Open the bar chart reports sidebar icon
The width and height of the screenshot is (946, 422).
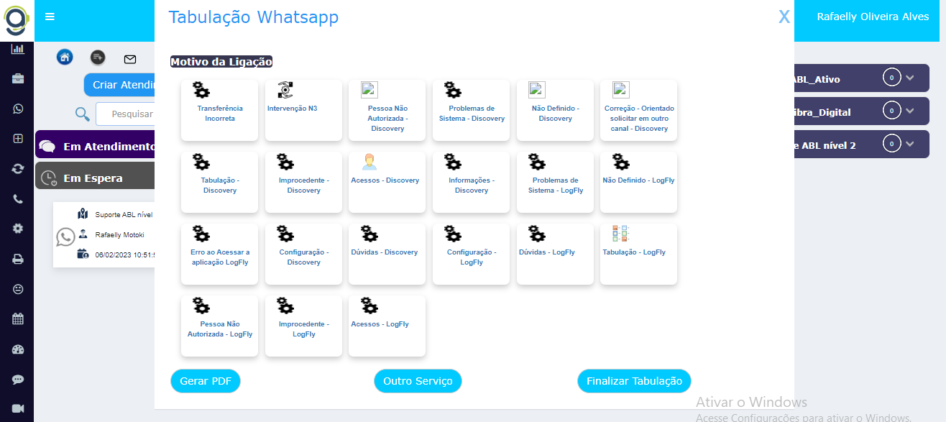tap(17, 49)
